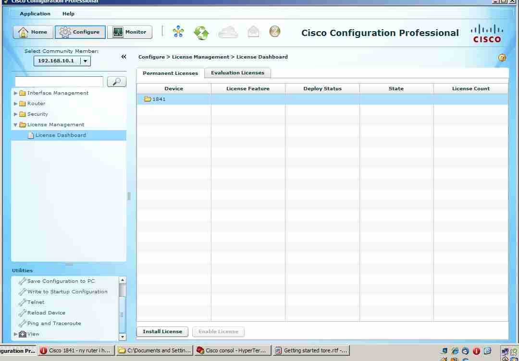Expand the Security folder
This screenshot has width=519, height=361.
(x=15, y=114)
